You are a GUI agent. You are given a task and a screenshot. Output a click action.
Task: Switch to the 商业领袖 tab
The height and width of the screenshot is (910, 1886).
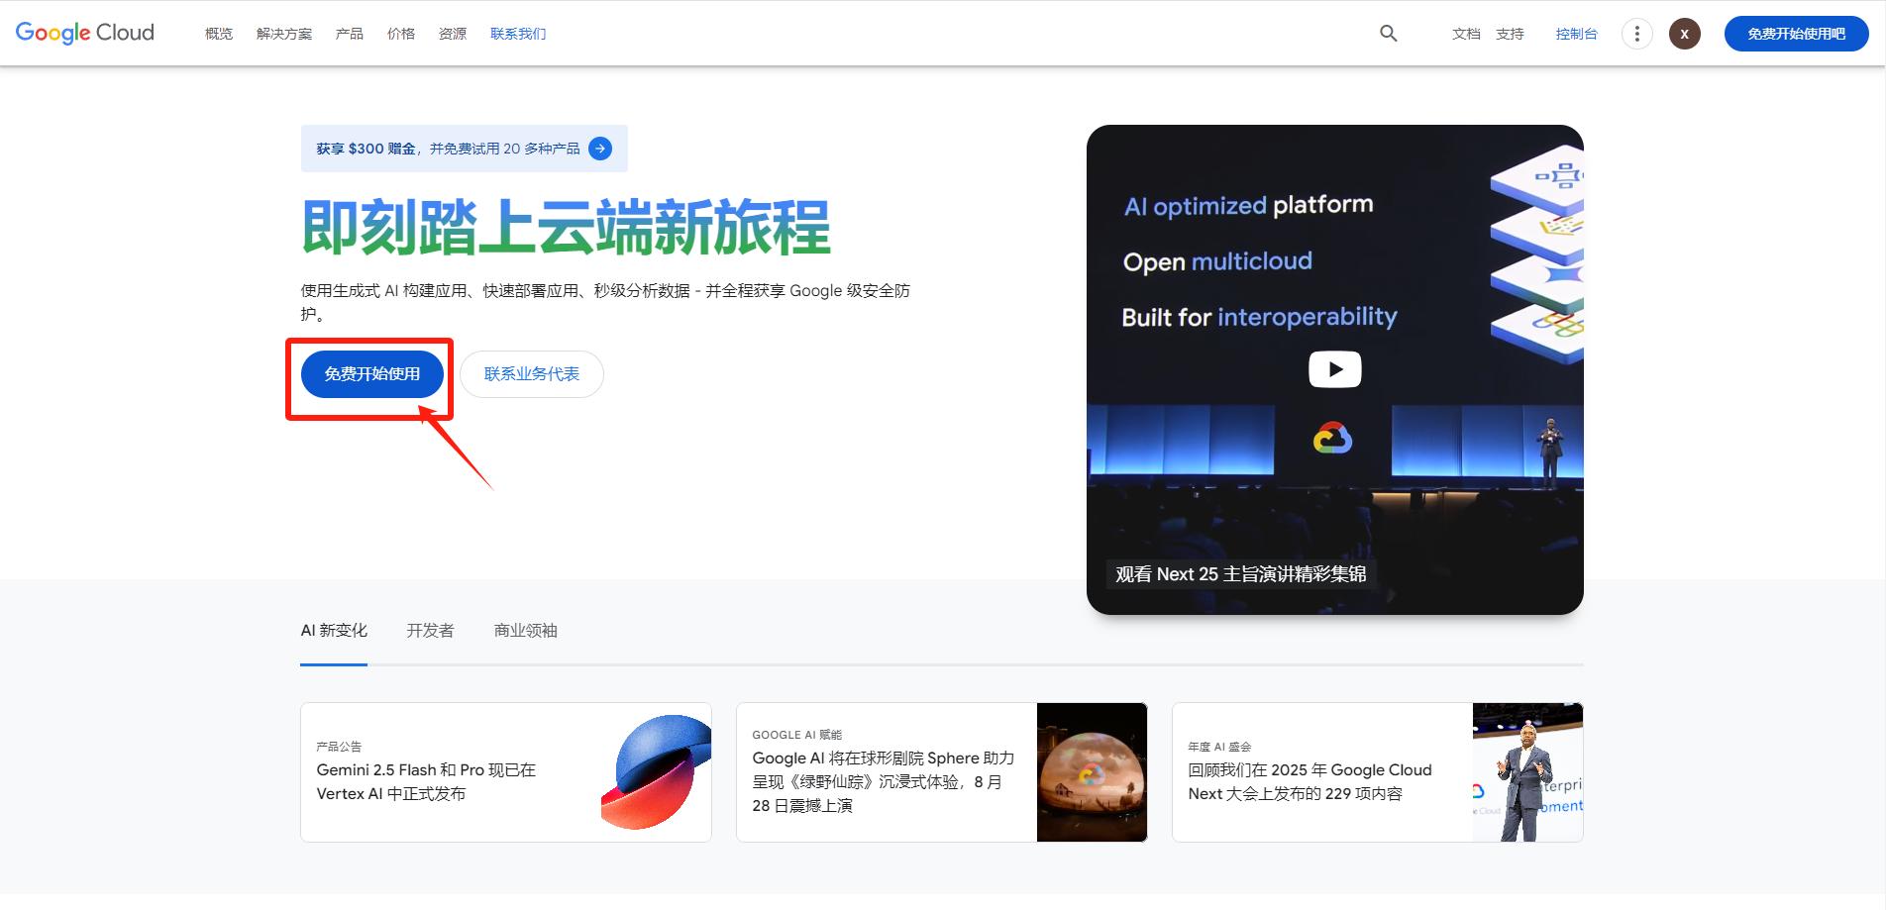(526, 631)
